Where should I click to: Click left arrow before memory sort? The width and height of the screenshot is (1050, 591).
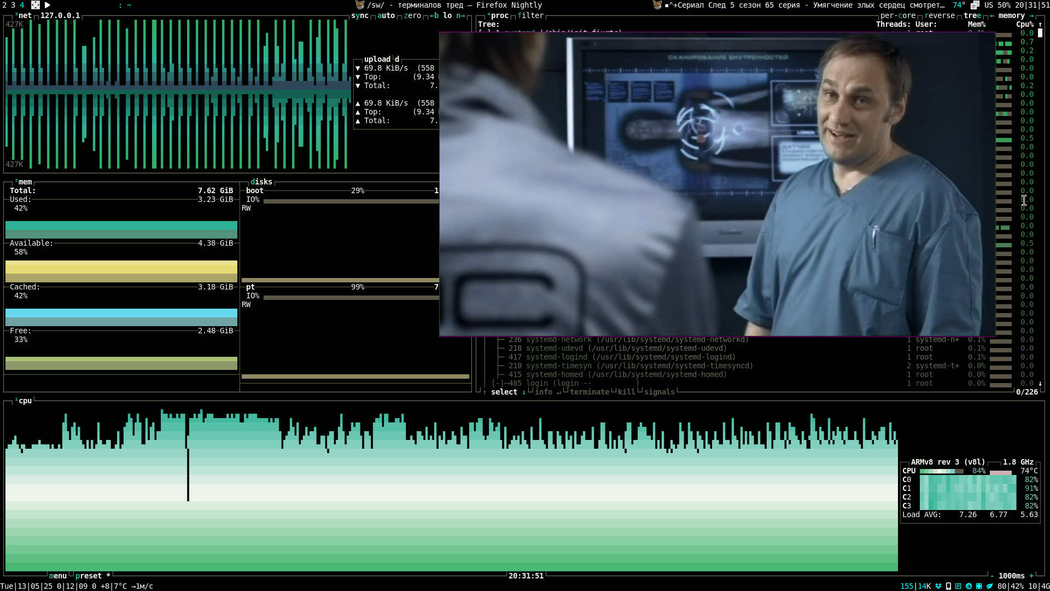(992, 16)
